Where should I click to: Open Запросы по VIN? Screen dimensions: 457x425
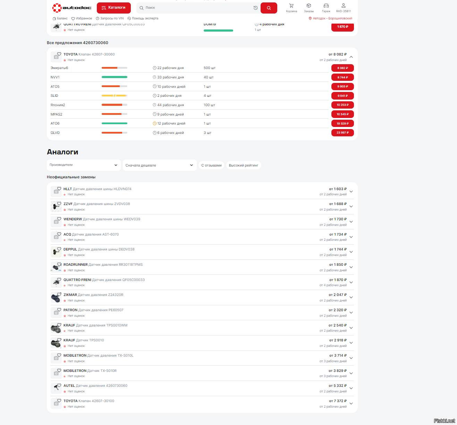pyautogui.click(x=110, y=18)
